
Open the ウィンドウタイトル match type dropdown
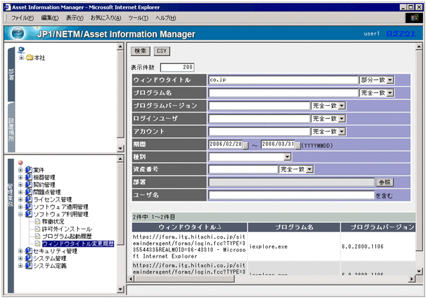(390, 80)
